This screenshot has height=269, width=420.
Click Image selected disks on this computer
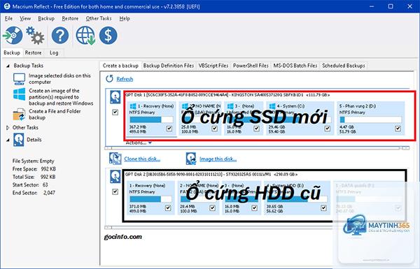pyautogui.click(x=59, y=79)
